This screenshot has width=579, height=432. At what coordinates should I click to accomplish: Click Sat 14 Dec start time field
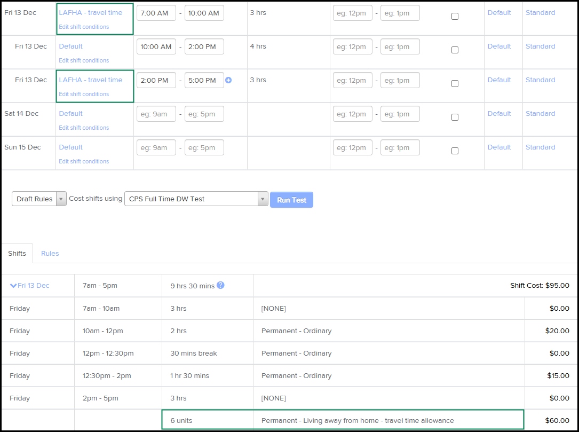(156, 114)
